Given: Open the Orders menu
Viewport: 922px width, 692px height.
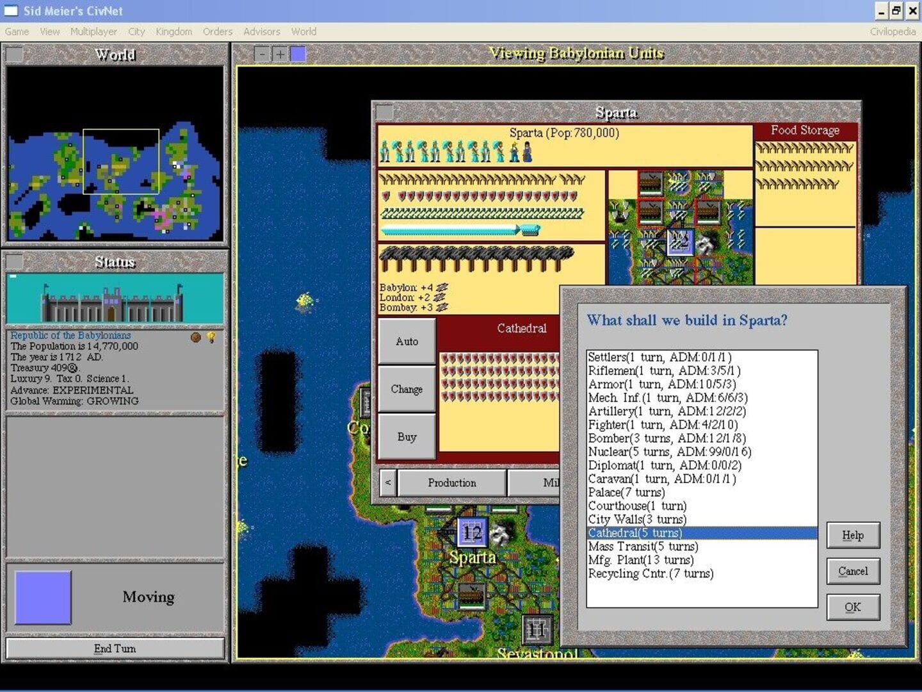Looking at the screenshot, I should coord(217,31).
